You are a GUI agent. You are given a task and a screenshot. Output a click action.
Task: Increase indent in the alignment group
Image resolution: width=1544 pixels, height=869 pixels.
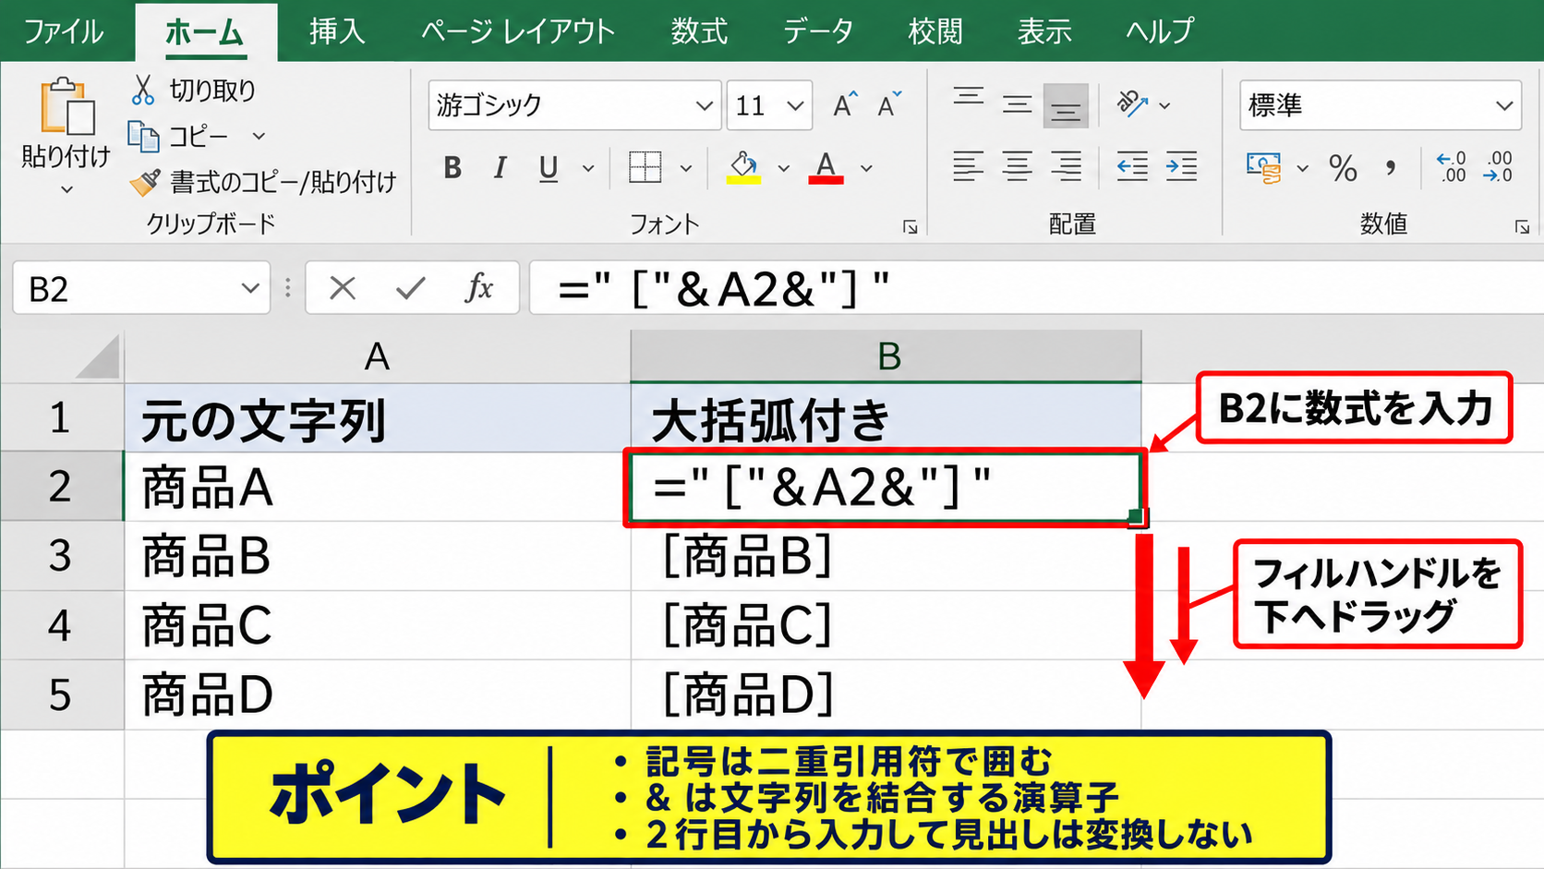coord(1182,167)
